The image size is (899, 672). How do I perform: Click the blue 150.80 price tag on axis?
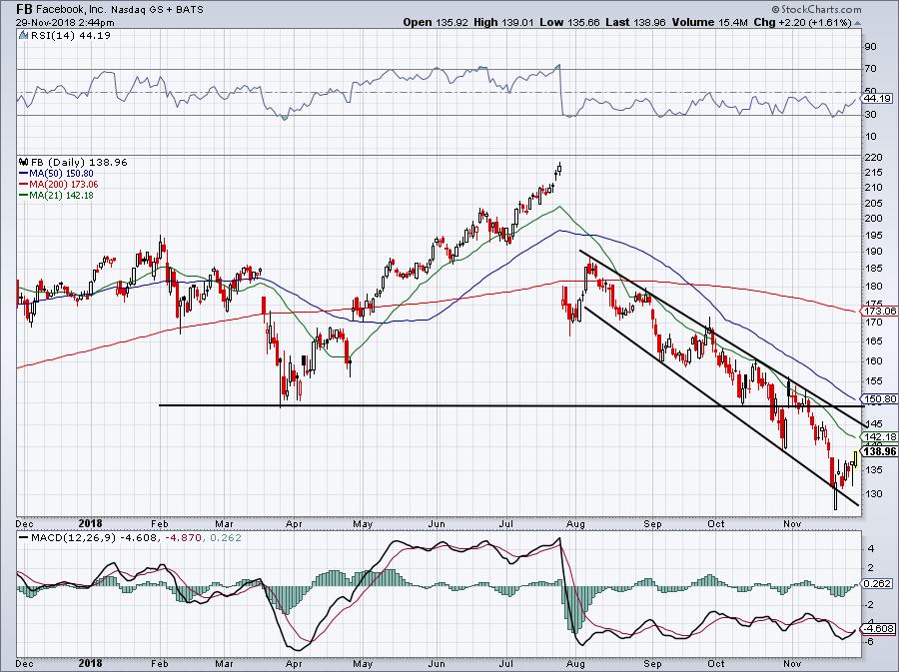point(879,398)
